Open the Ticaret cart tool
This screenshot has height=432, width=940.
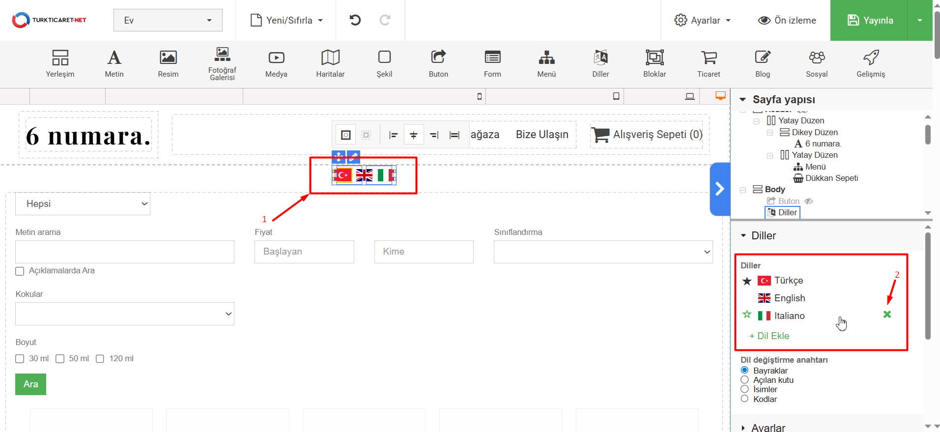pos(708,64)
